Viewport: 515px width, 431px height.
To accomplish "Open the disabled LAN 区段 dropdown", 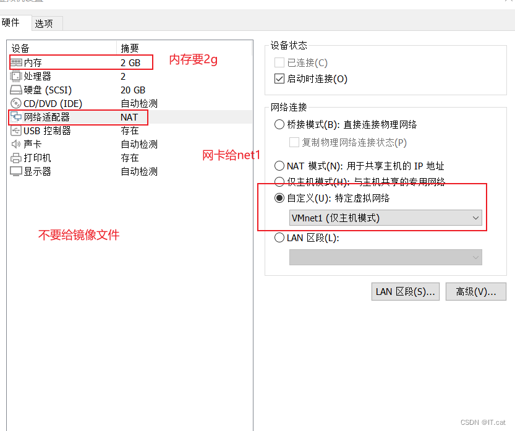I will [x=386, y=257].
